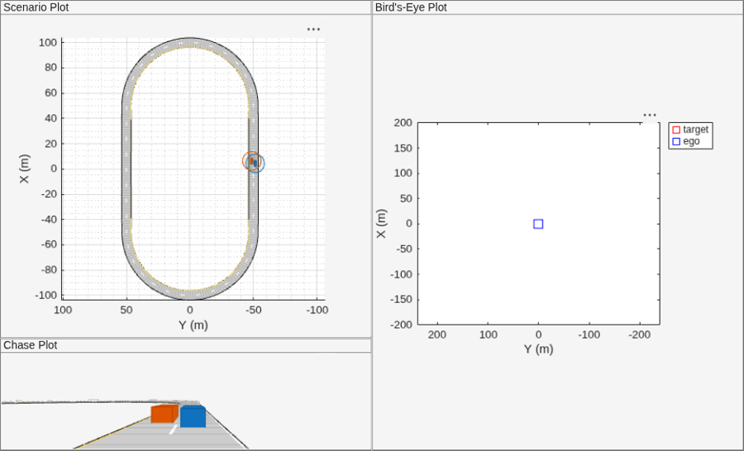Click the Scenario Plot 'X (m)' axis label

click(24, 169)
